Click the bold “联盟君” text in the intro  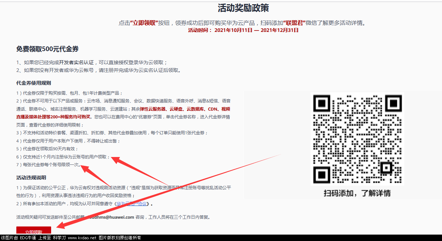pos(294,23)
